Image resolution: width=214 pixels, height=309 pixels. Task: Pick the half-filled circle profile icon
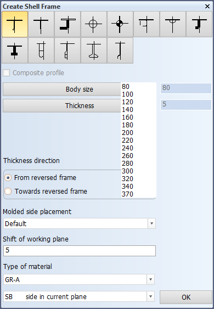click(x=120, y=24)
